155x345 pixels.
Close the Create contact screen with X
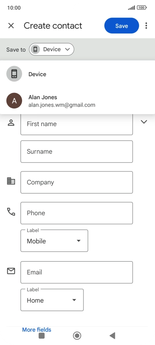tap(11, 26)
